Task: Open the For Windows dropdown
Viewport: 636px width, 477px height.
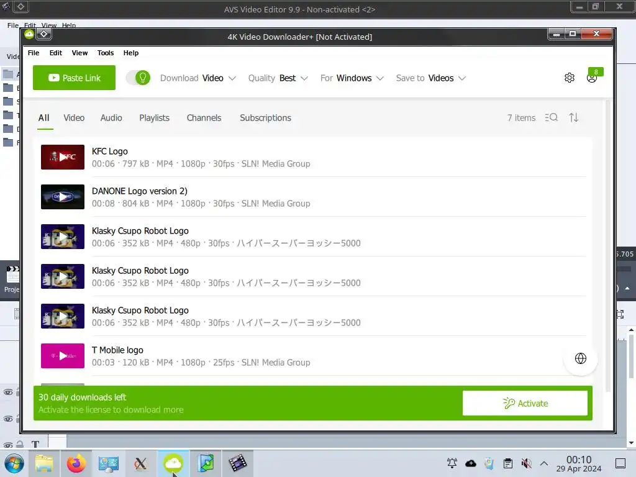Action: pyautogui.click(x=352, y=78)
